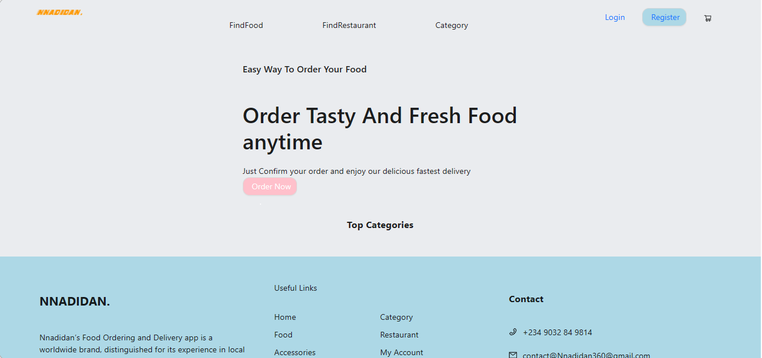Screen dimensions: 762x358
Task: Click the Login link
Action: click(x=615, y=17)
